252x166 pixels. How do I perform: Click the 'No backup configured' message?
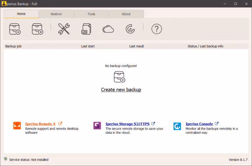click(121, 66)
